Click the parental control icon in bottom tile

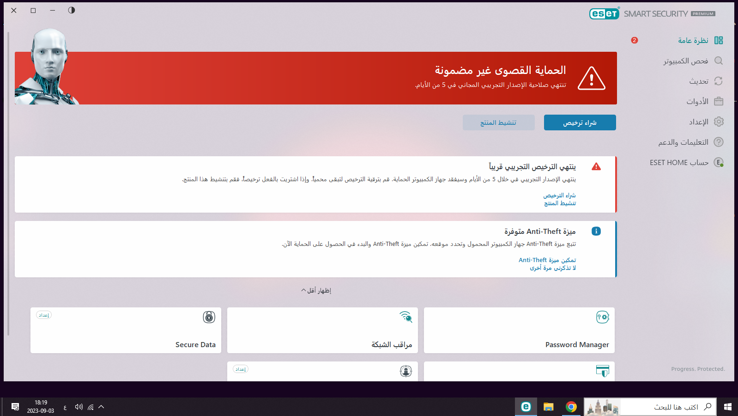[x=406, y=371]
